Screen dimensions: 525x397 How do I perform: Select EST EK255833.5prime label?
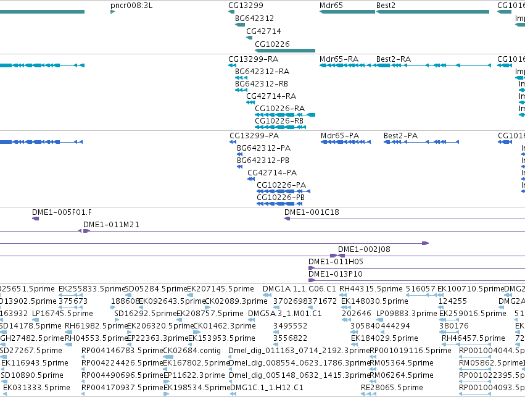pyautogui.click(x=92, y=289)
